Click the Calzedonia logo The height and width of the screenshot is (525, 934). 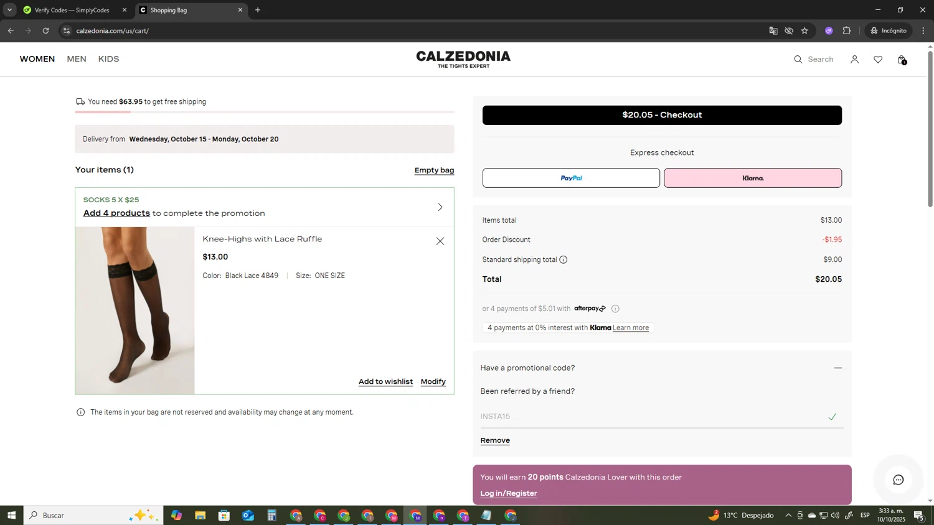click(x=463, y=59)
